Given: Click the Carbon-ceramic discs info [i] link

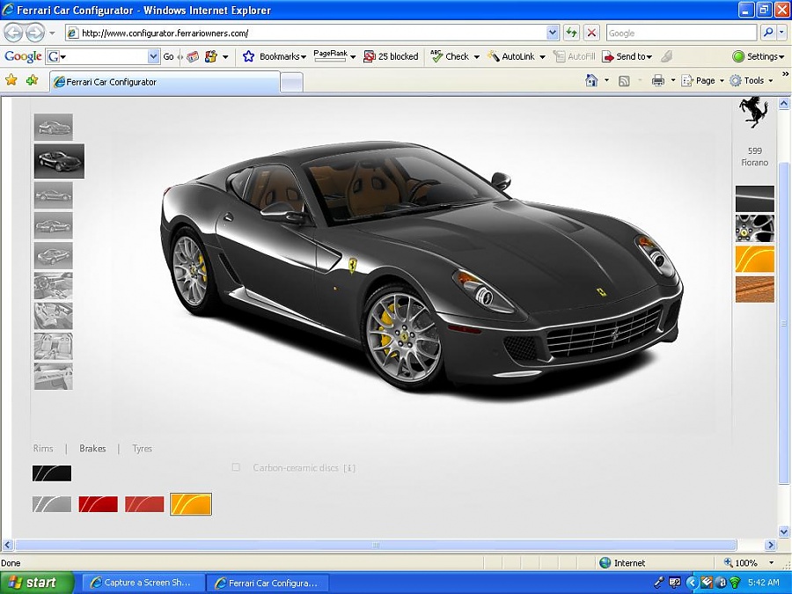Looking at the screenshot, I should tap(349, 468).
